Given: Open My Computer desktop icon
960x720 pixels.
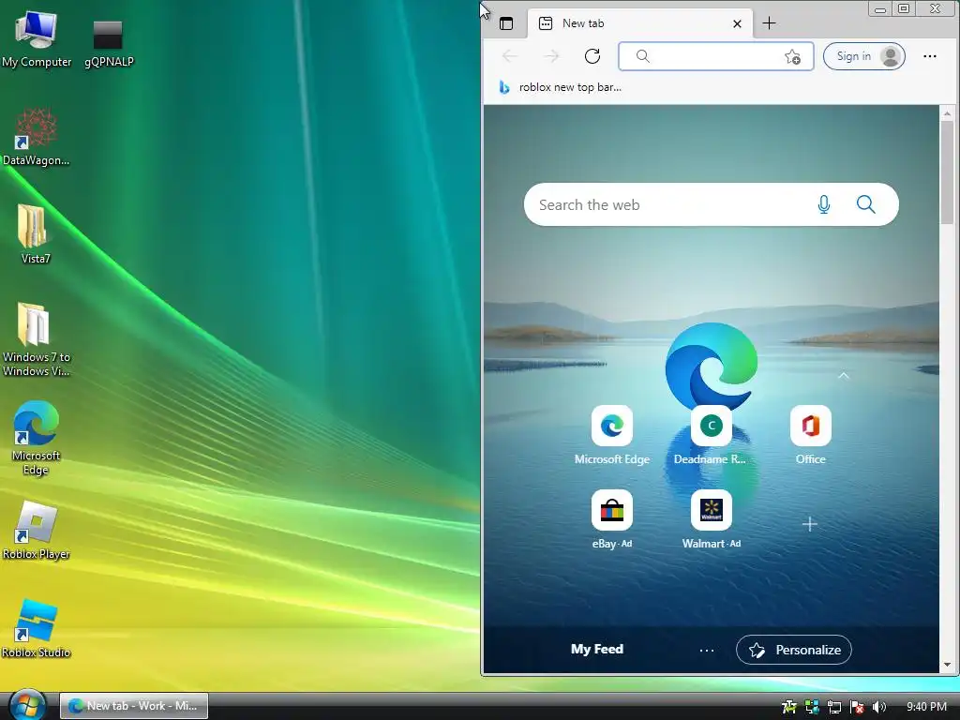Looking at the screenshot, I should point(37,39).
